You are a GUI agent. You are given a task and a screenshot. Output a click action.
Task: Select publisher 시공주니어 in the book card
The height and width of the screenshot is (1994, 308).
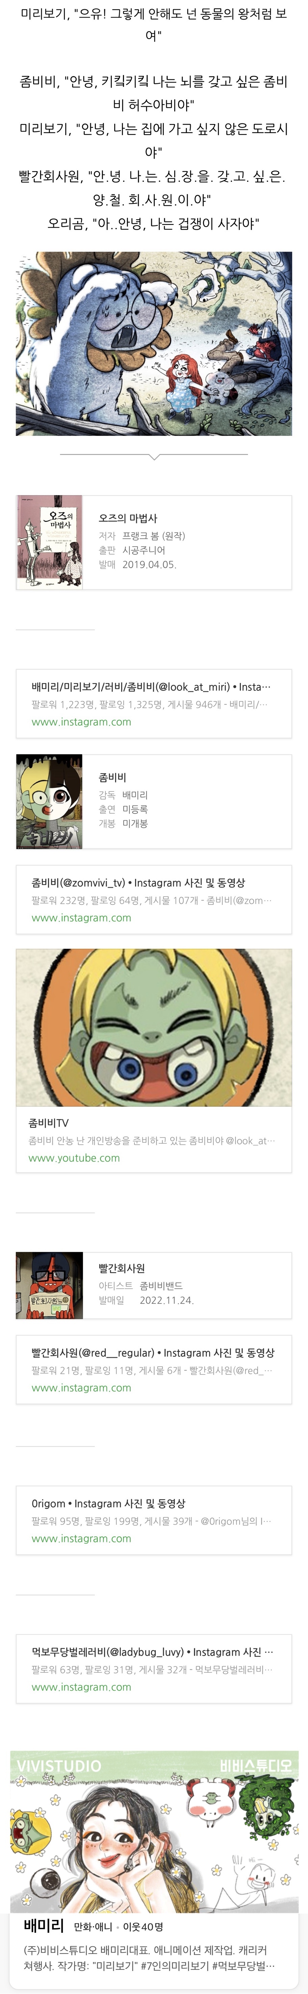coord(143,550)
